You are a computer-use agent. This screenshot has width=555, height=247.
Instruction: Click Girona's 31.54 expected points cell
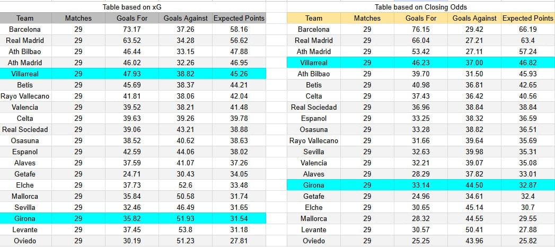coord(239,218)
